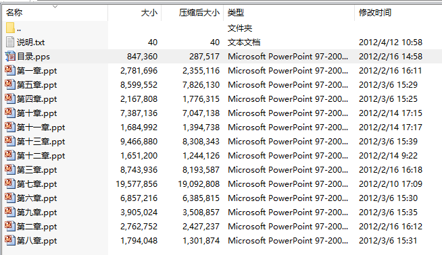The height and width of the screenshot is (255, 442).
Task: Click modified date 2012/3/6 15:39
Action: (x=388, y=142)
